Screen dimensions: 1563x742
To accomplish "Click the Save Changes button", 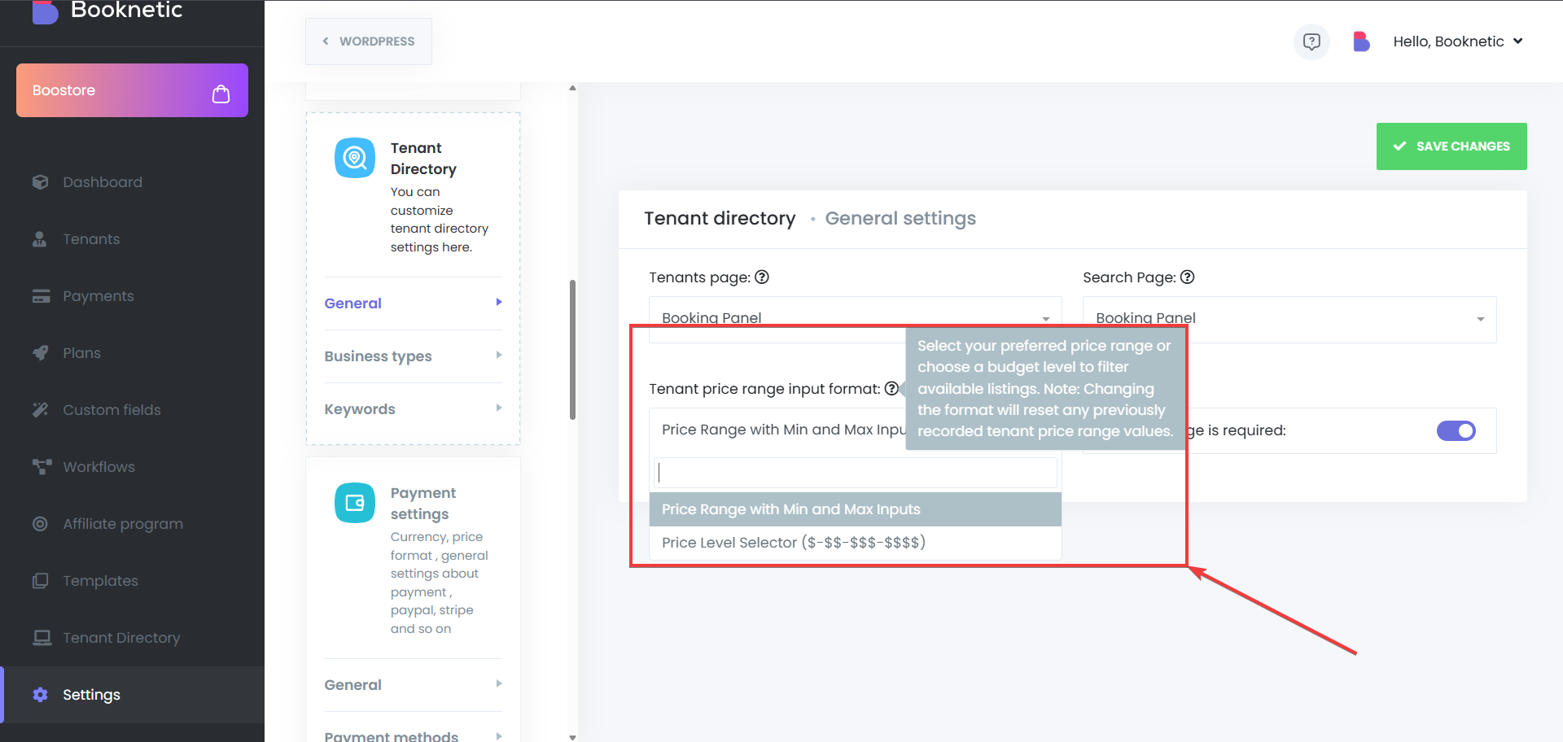I will click(x=1451, y=146).
